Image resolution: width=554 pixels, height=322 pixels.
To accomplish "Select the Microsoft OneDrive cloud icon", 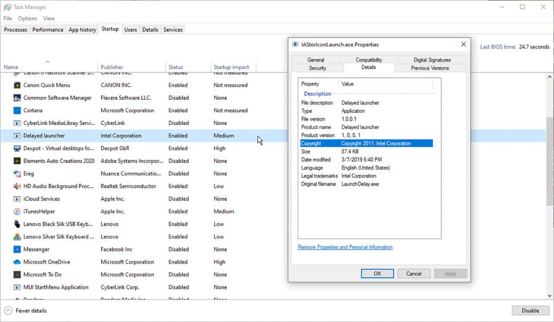I will [17, 262].
